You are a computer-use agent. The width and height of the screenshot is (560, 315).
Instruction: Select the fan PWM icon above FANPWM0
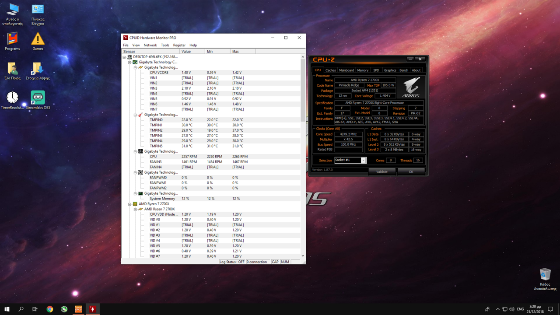pyautogui.click(x=140, y=172)
